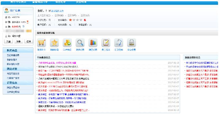Collapse the user info panel with small arrow

click(x=18, y=14)
